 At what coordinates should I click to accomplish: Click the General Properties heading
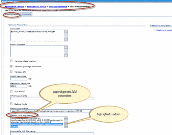click(x=18, y=25)
